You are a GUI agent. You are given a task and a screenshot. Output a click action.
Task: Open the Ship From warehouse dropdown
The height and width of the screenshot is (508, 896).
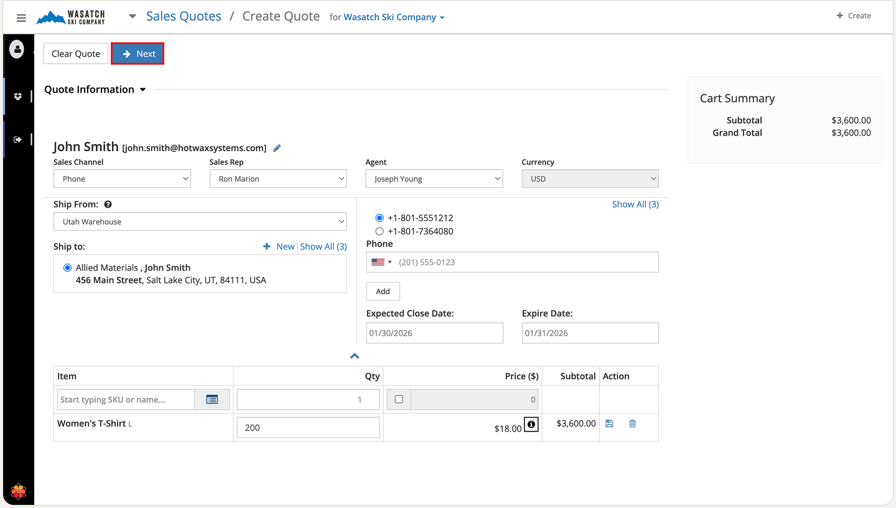[x=200, y=222]
